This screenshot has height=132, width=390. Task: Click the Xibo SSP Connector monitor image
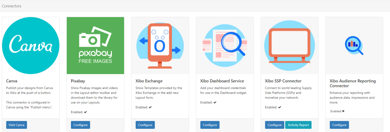point(290,46)
